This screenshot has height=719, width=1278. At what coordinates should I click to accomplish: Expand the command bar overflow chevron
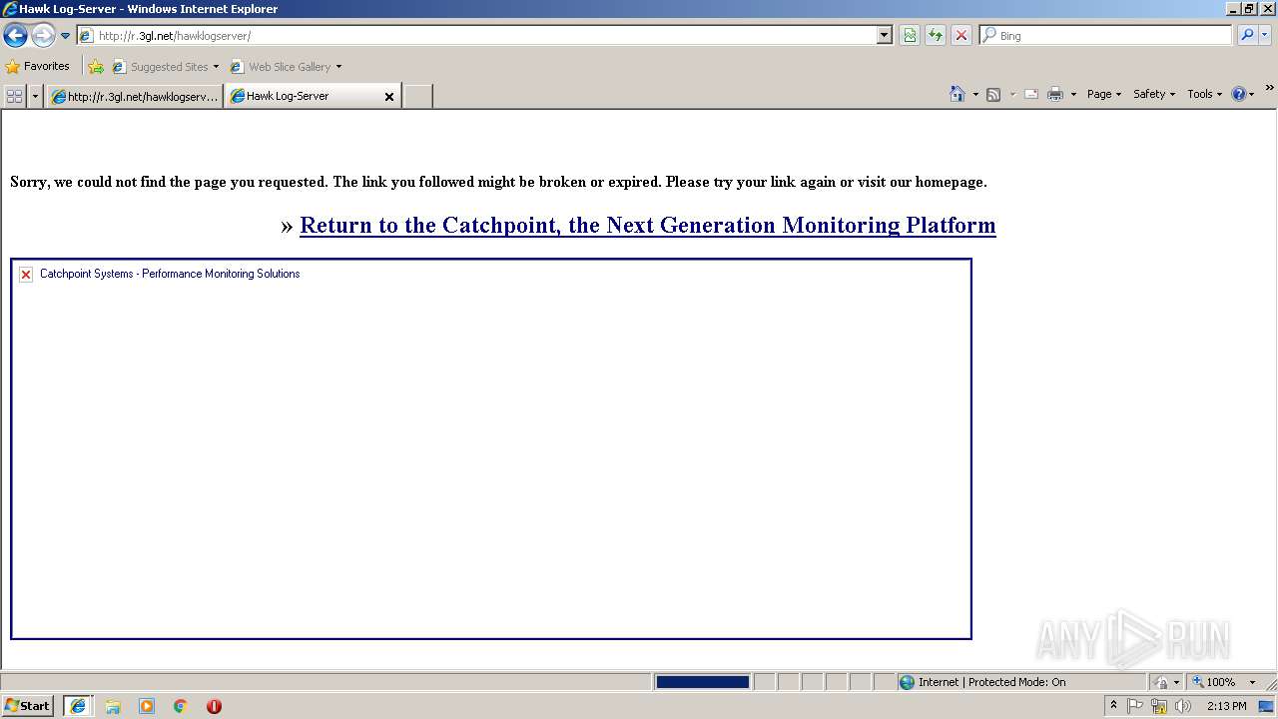(x=1269, y=88)
